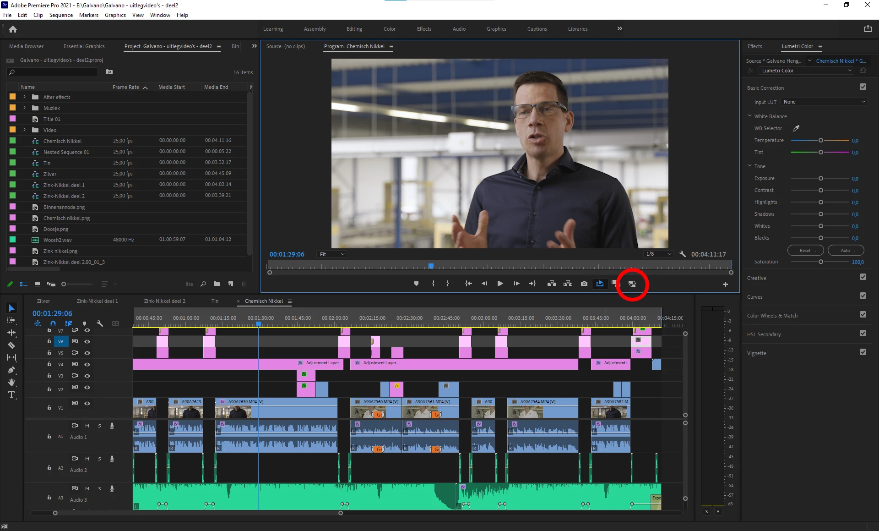The image size is (879, 531).
Task: Click the Reset tone button
Action: coord(805,250)
